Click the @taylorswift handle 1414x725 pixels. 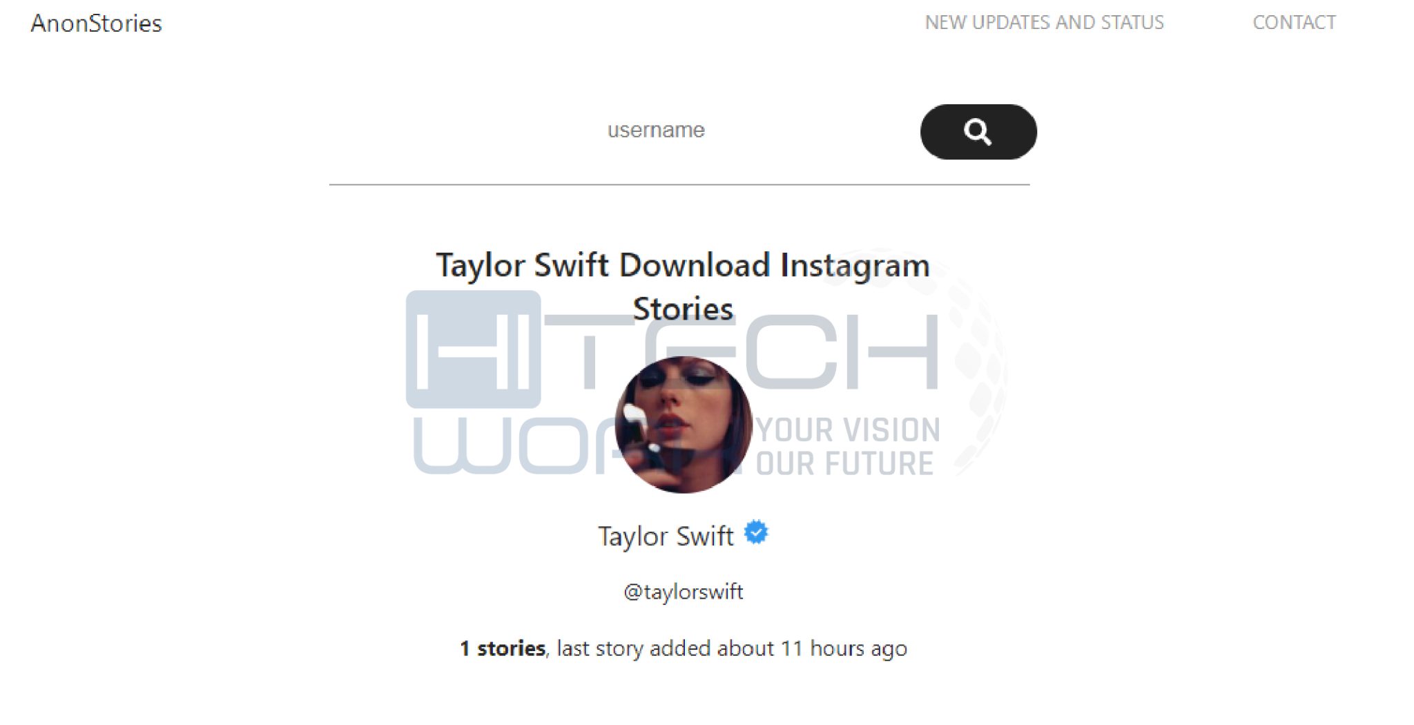683,592
